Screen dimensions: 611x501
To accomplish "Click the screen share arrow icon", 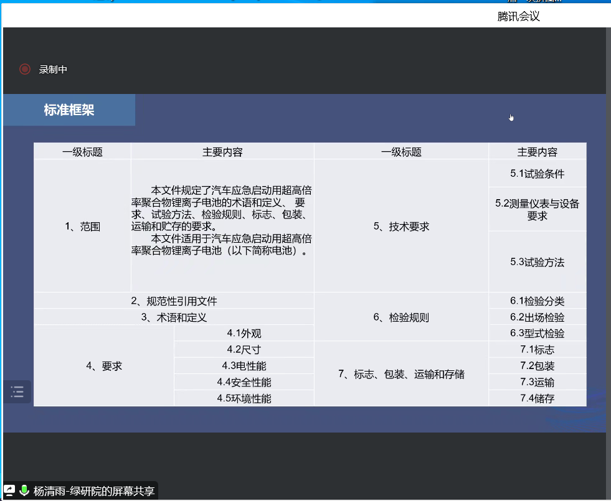I will click(10, 490).
